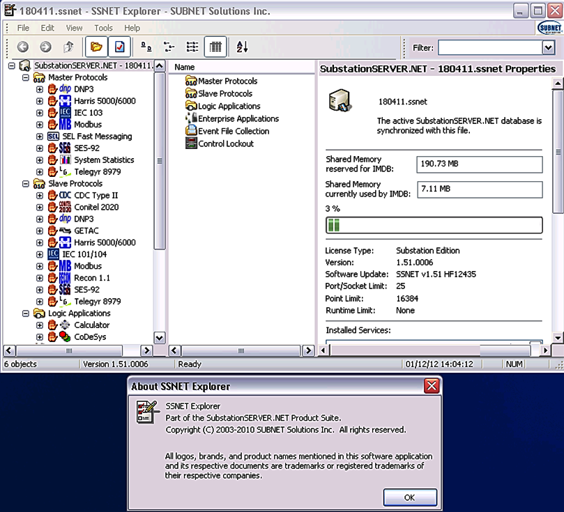The image size is (564, 512).
Task: Switch to large icons view in the toolbar
Action: click(x=146, y=47)
